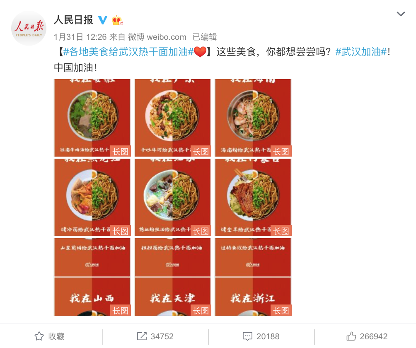Favorite the post with the star icon
The width and height of the screenshot is (416, 348).
point(39,336)
